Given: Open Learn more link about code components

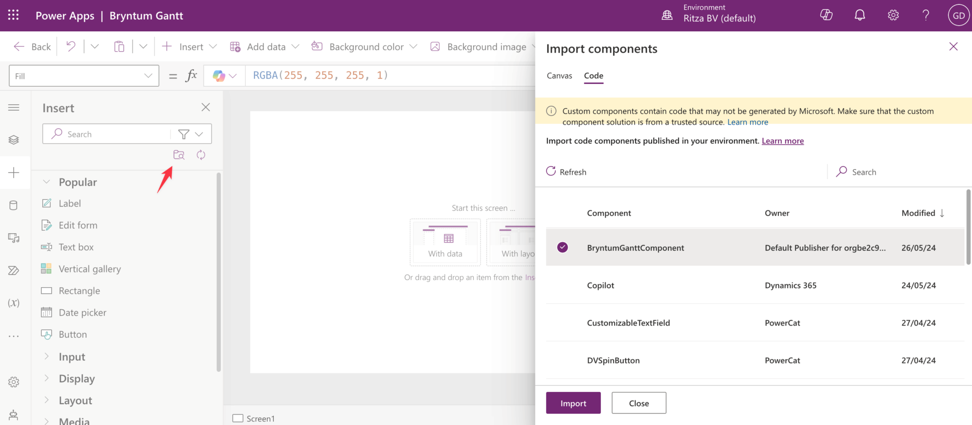Looking at the screenshot, I should (783, 141).
